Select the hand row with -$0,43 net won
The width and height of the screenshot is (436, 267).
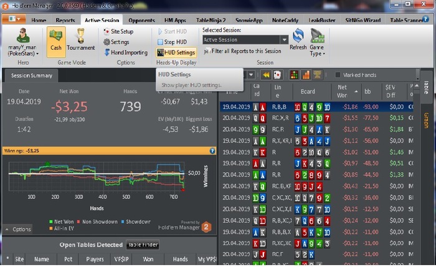point(316,187)
